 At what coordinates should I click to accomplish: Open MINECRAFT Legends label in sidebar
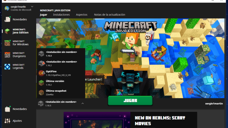[19, 67]
